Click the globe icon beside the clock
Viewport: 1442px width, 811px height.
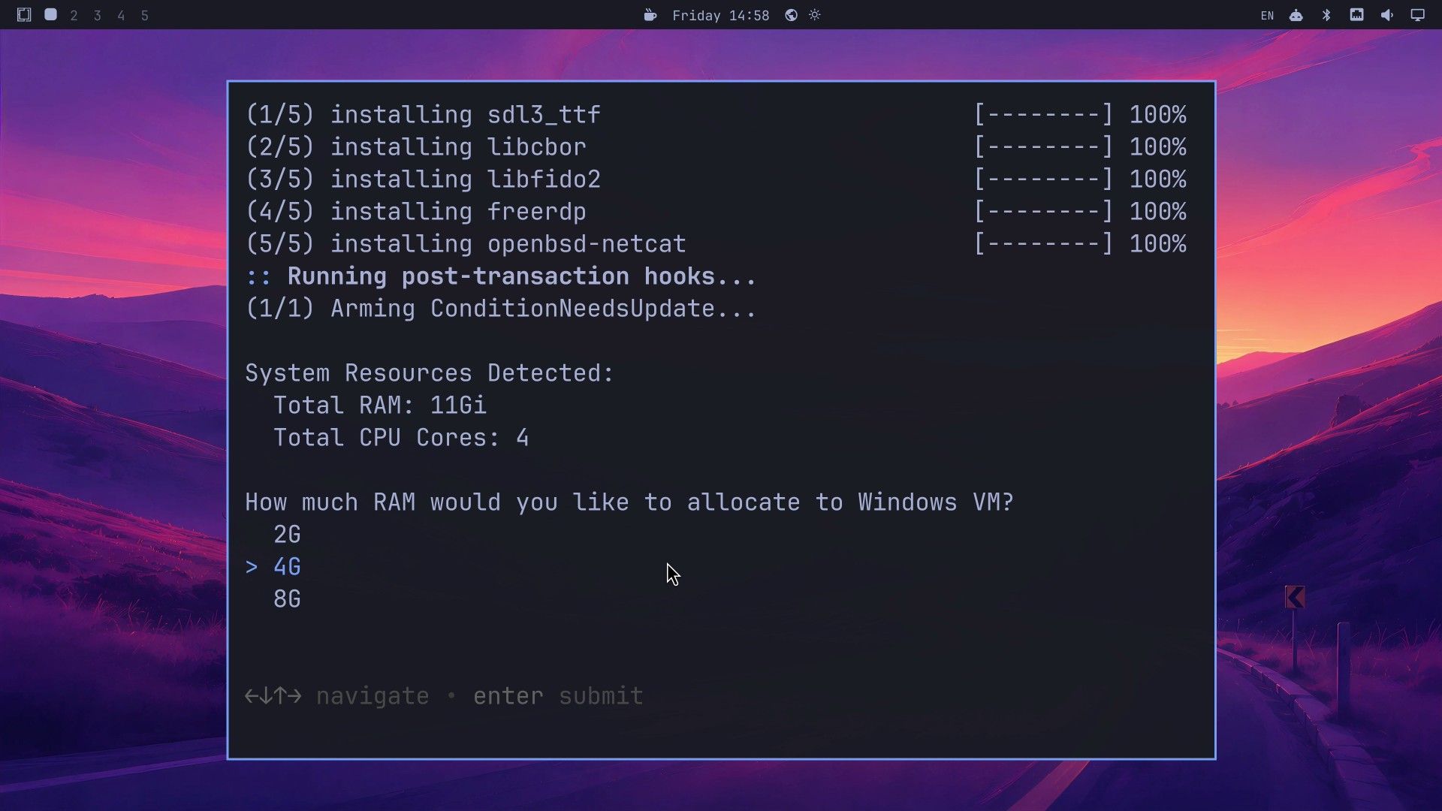pos(791,15)
